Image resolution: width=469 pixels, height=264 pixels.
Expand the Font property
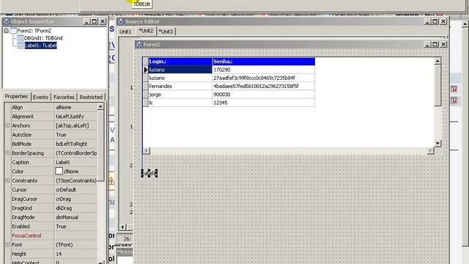(7, 244)
